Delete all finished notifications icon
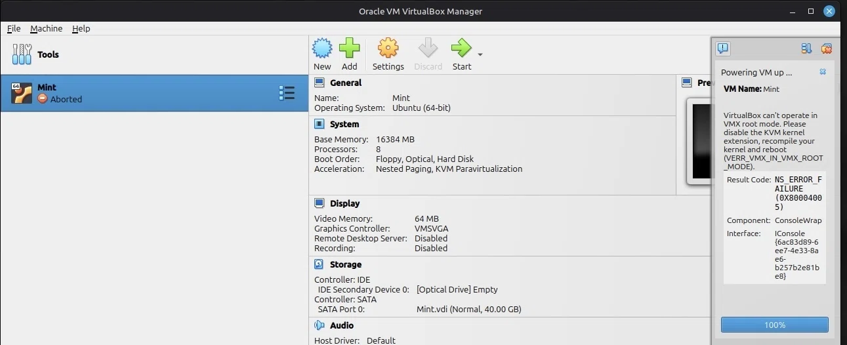Screen dimensions: 847x345 (x=827, y=49)
